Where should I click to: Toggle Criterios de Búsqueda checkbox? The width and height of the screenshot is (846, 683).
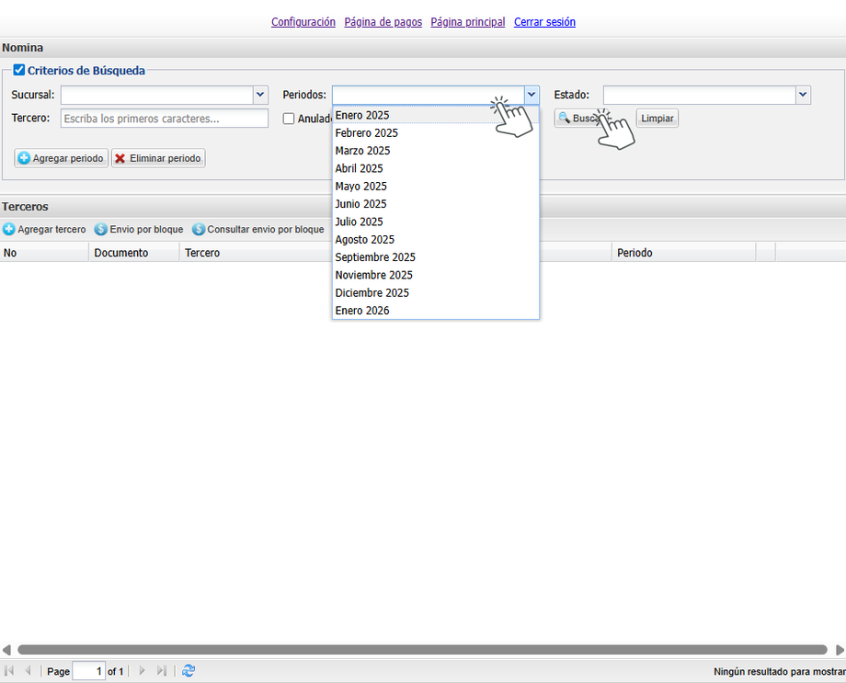point(19,70)
